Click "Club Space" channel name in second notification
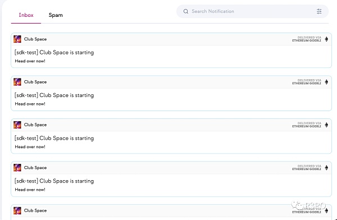The height and width of the screenshot is (220, 337). click(35, 82)
